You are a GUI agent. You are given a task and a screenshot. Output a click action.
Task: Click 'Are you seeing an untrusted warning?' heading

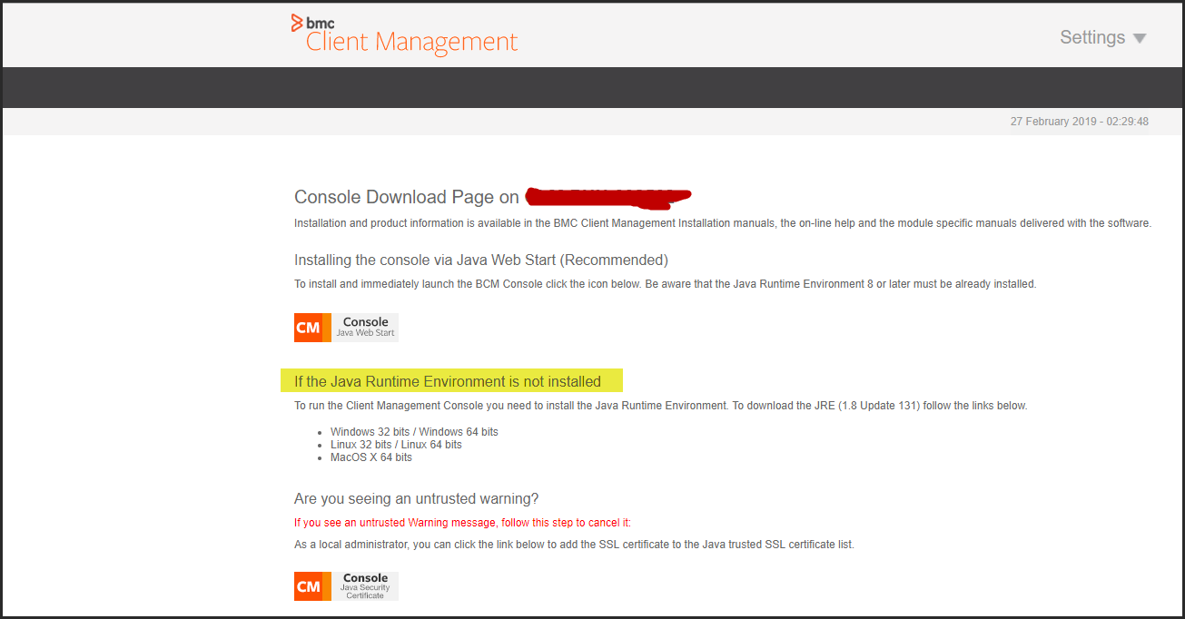[417, 499]
